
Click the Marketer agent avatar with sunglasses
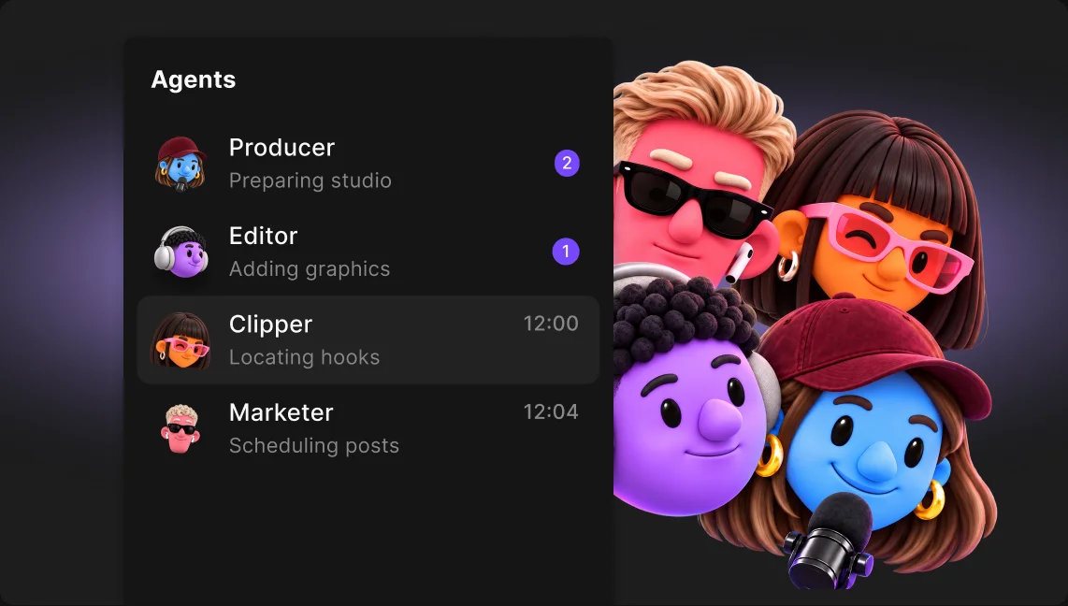pyautogui.click(x=180, y=428)
